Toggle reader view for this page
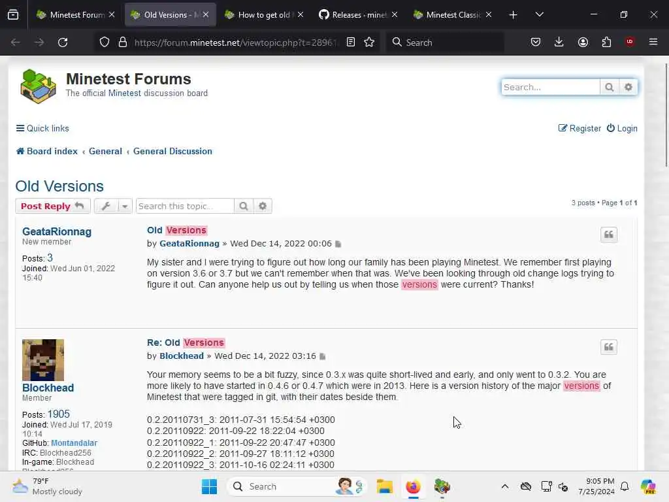The image size is (669, 502). tap(351, 42)
